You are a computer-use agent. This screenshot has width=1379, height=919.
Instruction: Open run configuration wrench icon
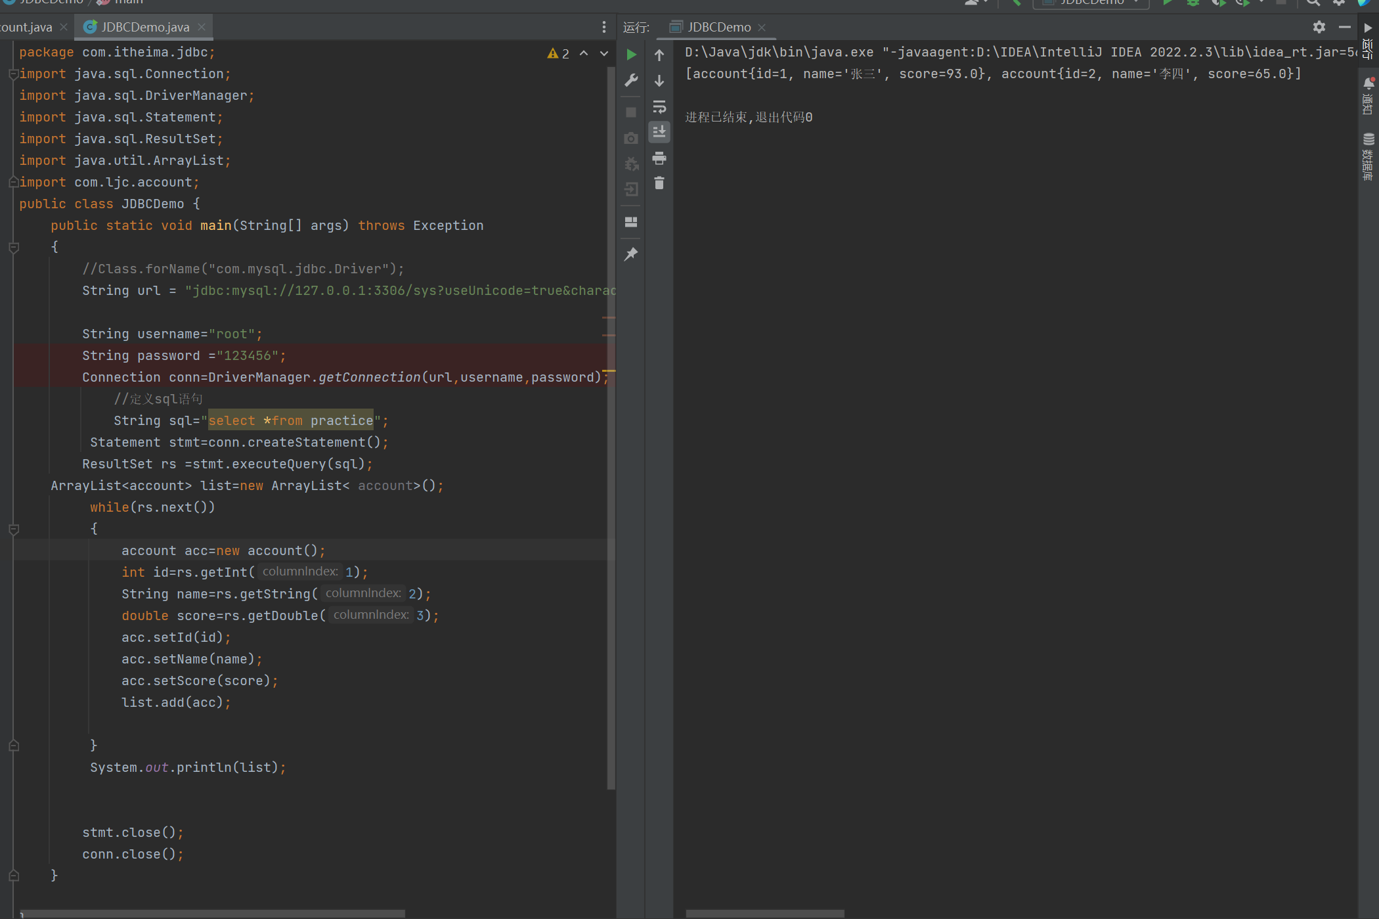[631, 80]
